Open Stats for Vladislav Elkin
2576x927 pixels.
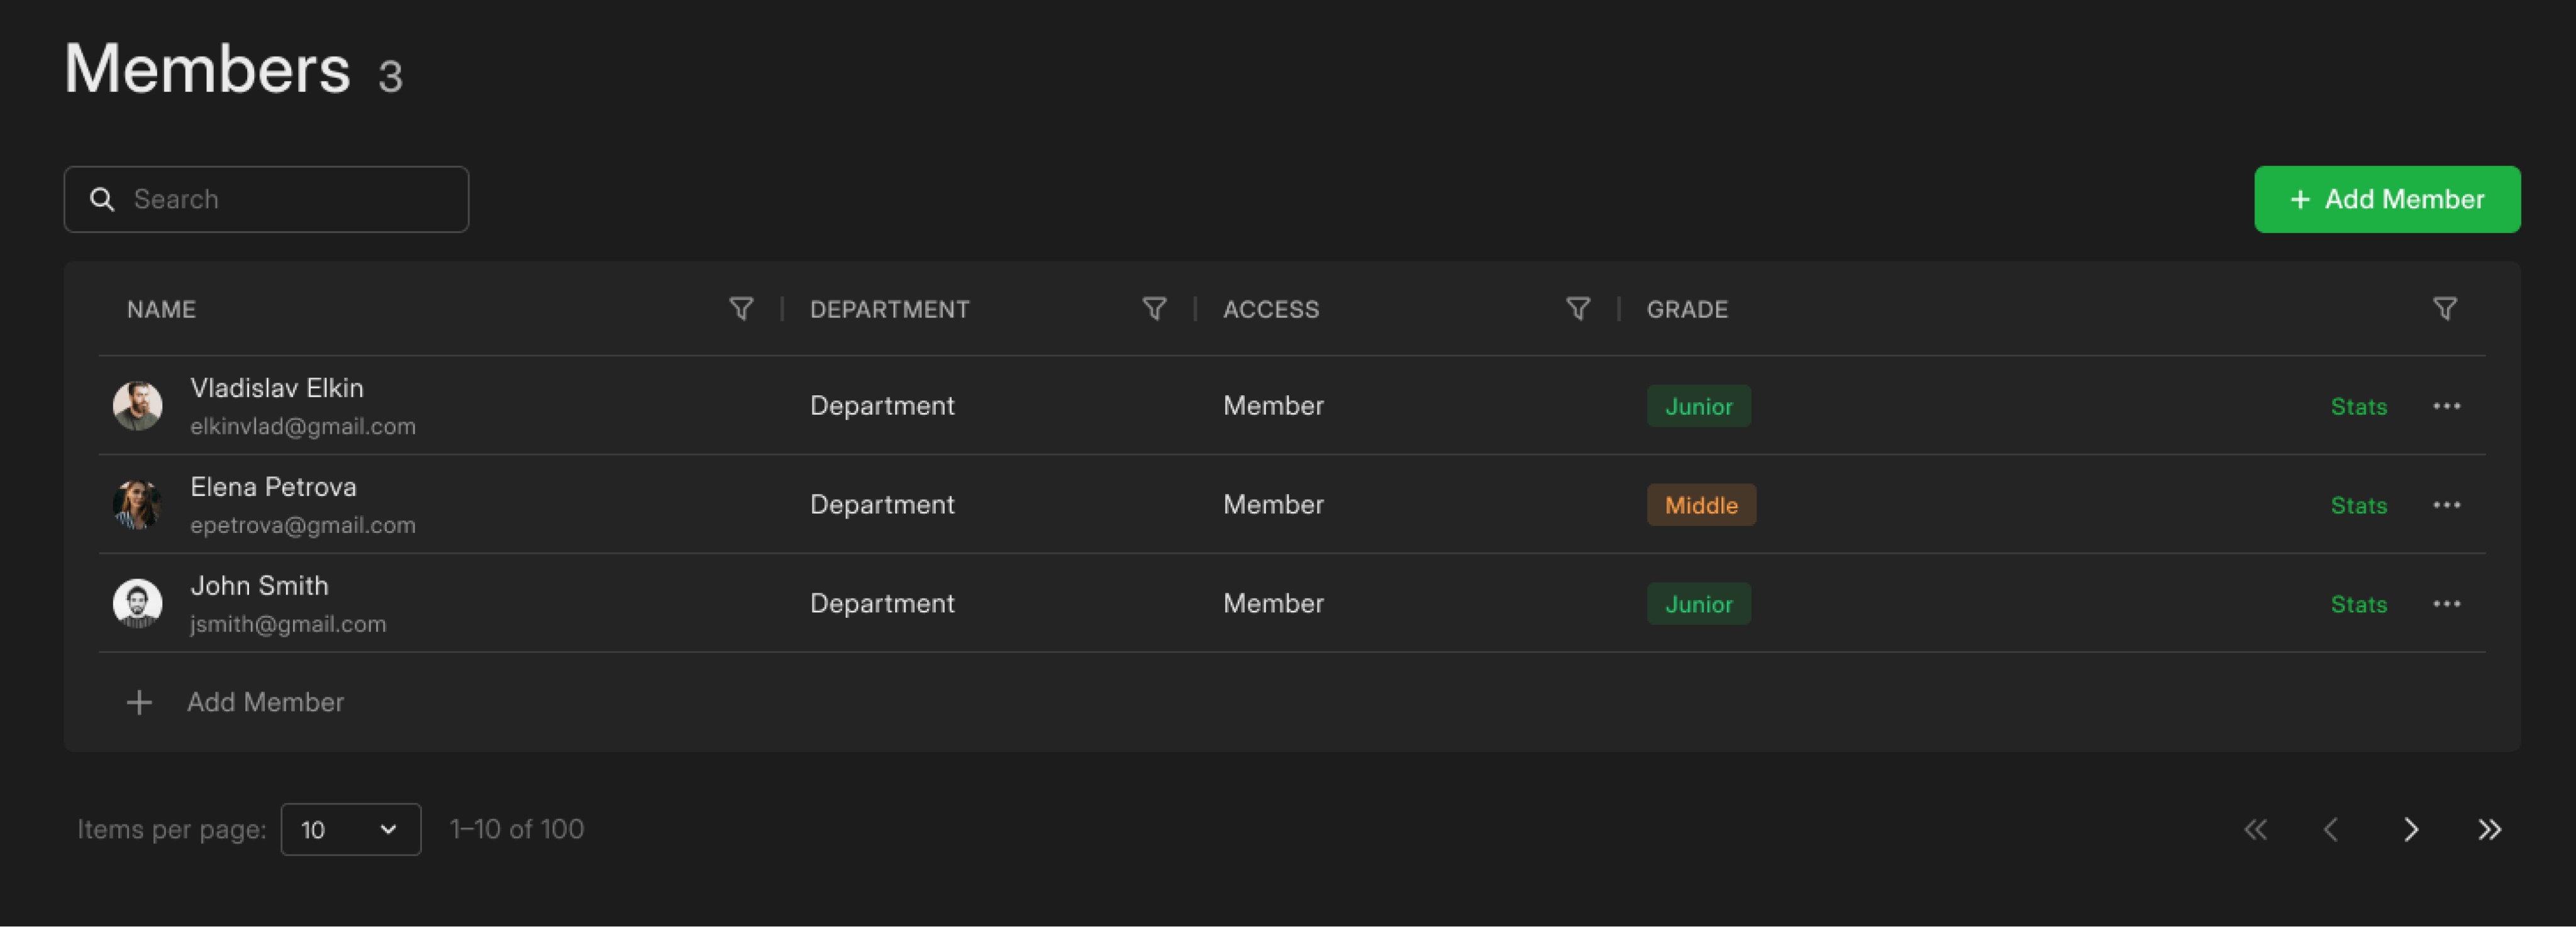click(2358, 407)
